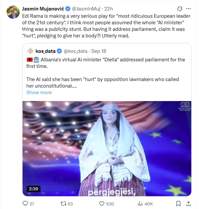The image size is (206, 209).
Task: Open Jasmin Mujanović's profile avatar
Action: tap(13, 12)
